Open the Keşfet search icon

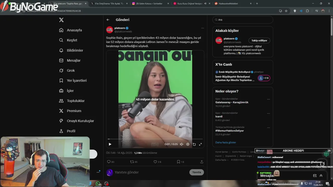click(61, 40)
